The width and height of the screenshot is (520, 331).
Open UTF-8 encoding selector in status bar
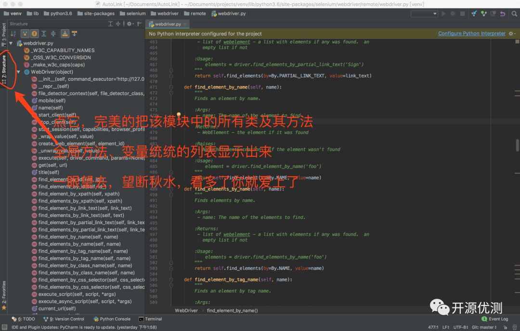461,327
